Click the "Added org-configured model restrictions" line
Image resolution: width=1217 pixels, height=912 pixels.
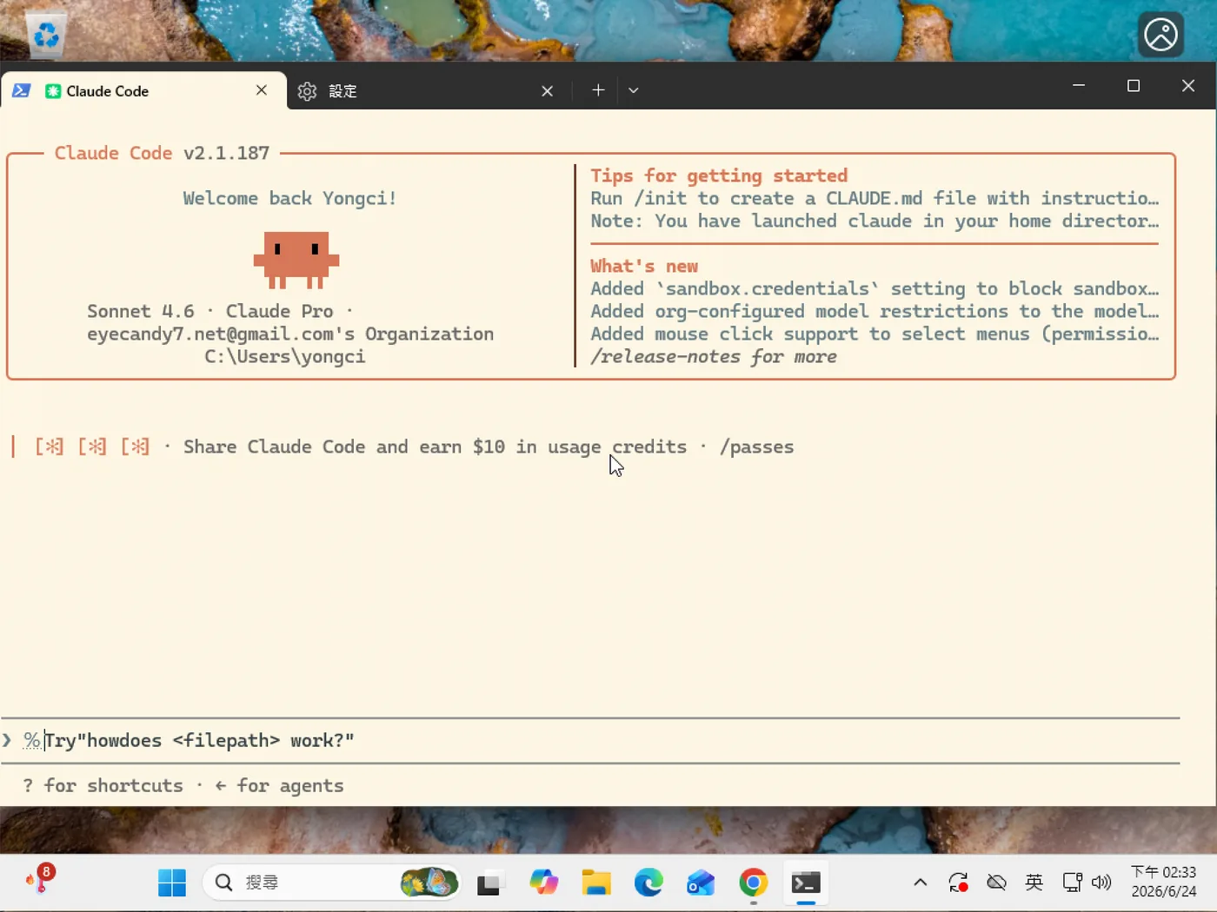coord(875,311)
